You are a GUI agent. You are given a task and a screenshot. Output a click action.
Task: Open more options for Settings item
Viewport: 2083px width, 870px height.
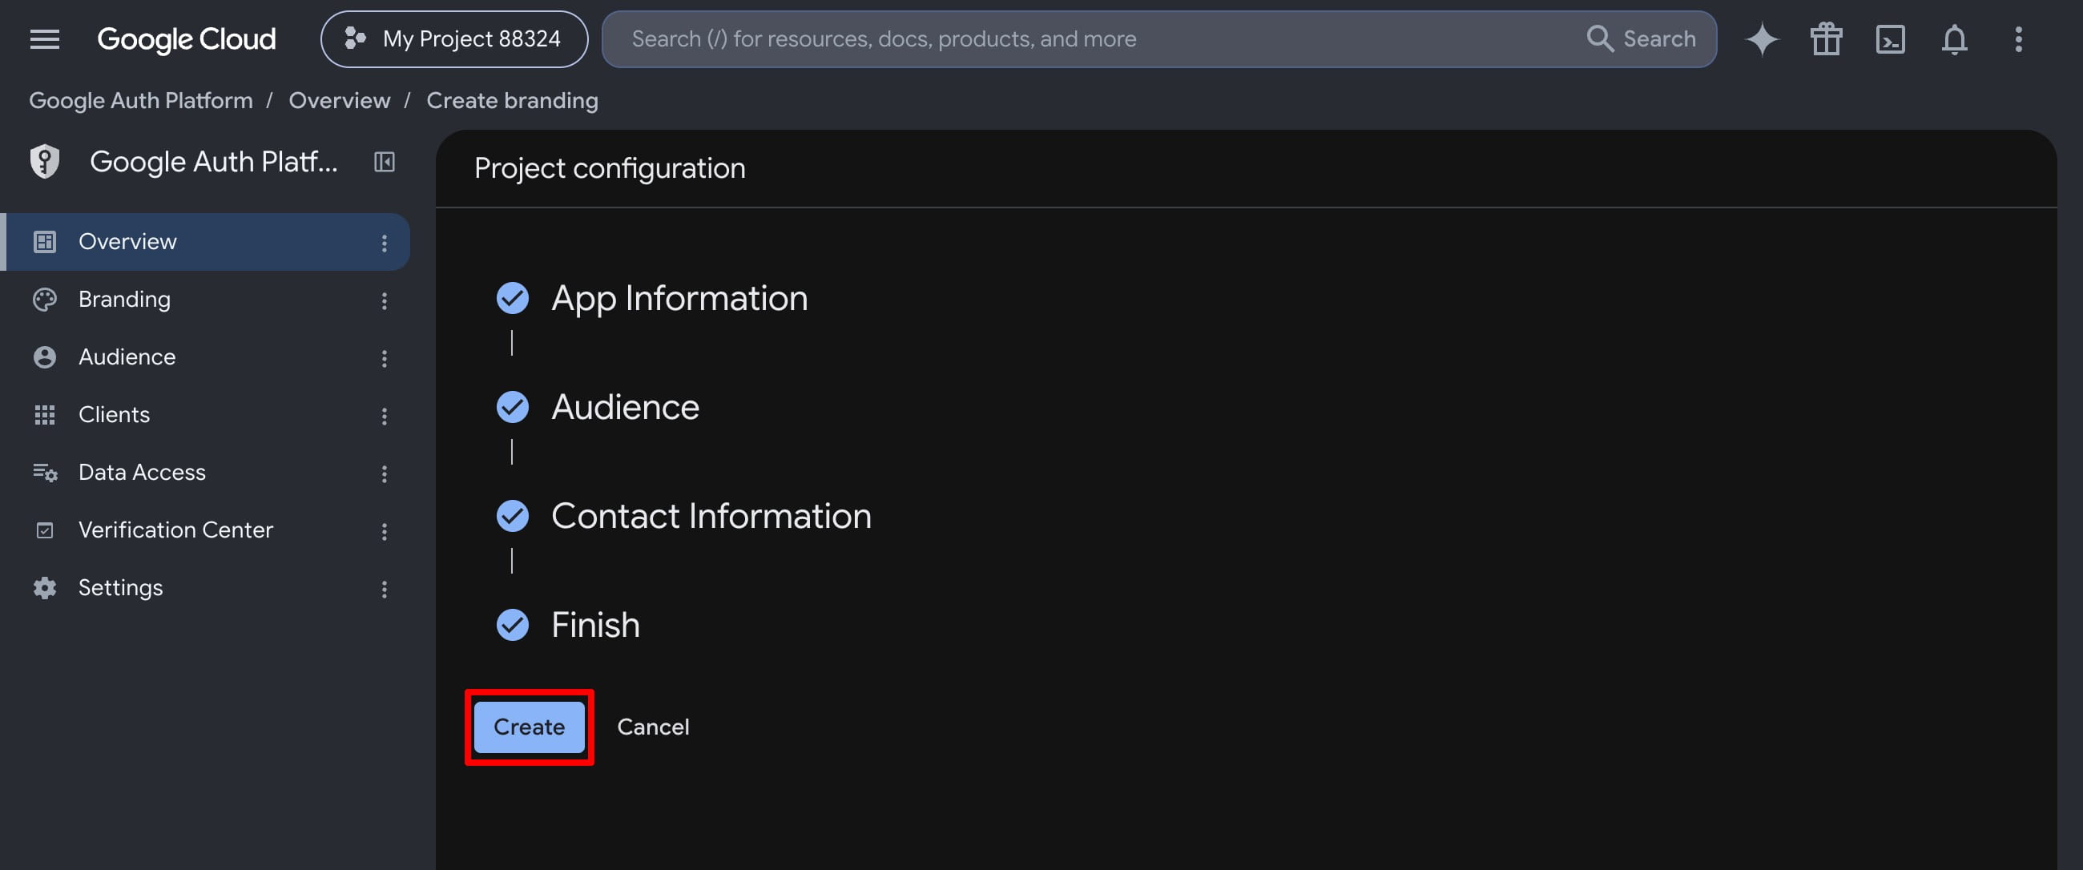tap(384, 590)
